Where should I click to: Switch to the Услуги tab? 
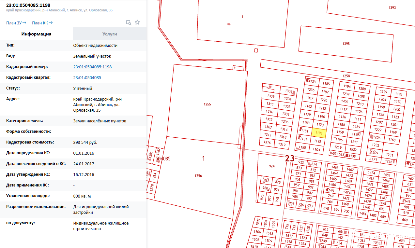[110, 34]
